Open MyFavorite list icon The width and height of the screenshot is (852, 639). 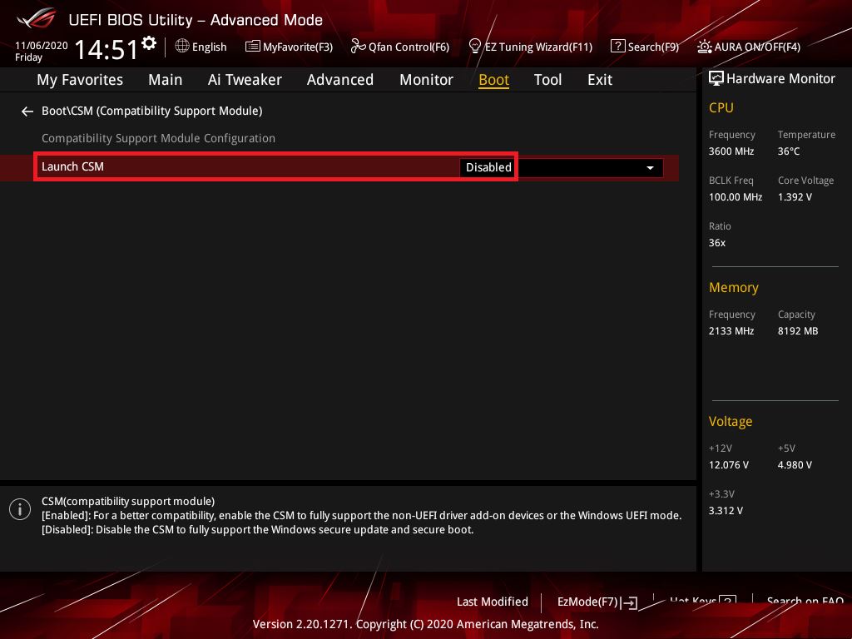[252, 47]
